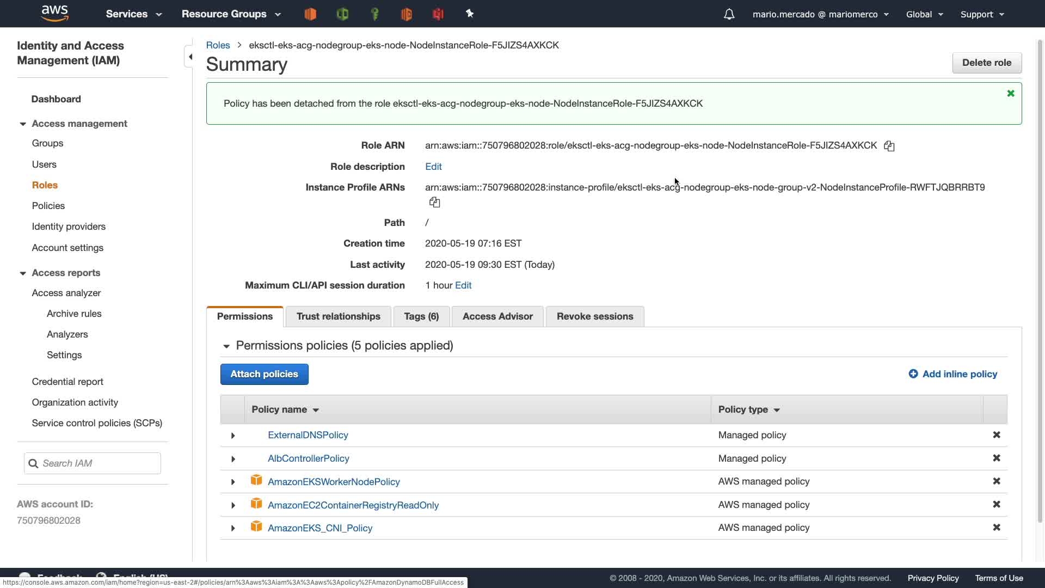Dismiss the policy detached success banner

[x=1010, y=94]
